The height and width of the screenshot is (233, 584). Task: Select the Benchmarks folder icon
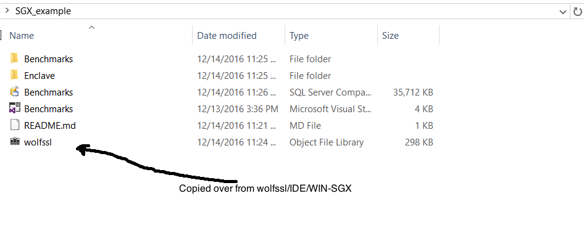(14, 59)
